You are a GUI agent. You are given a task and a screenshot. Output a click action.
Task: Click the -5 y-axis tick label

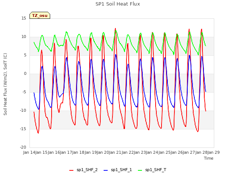click(24, 92)
